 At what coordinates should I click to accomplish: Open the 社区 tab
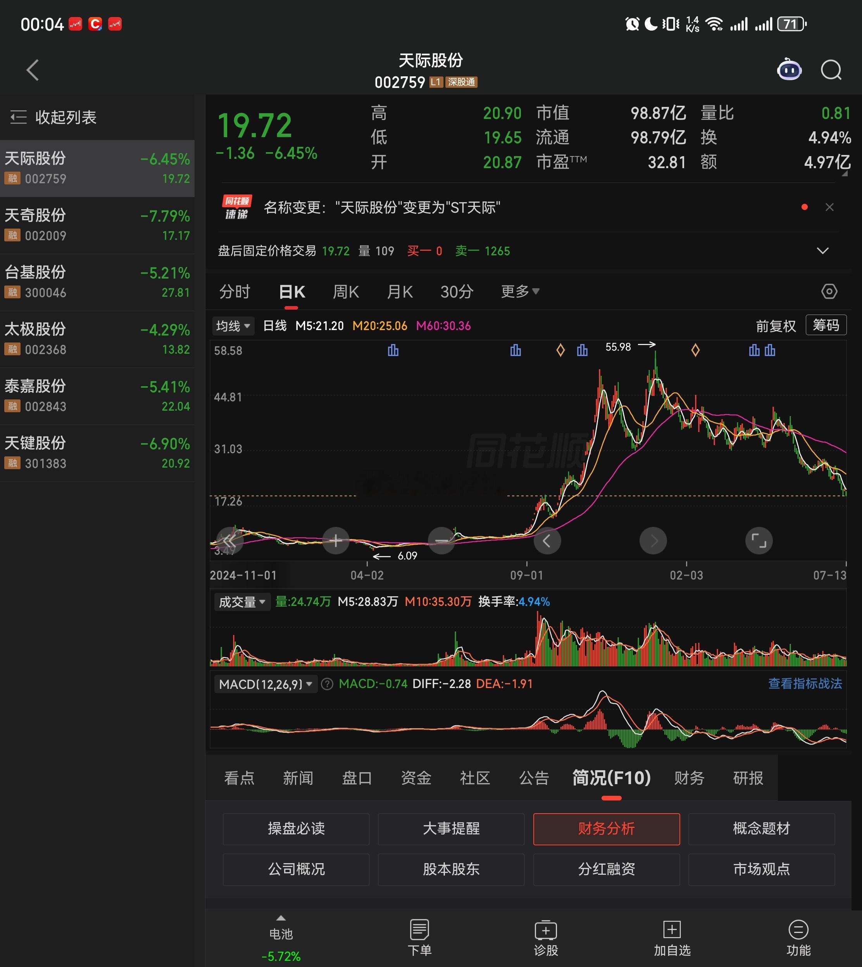tap(475, 778)
